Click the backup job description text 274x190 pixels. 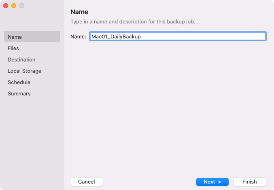(x=133, y=21)
